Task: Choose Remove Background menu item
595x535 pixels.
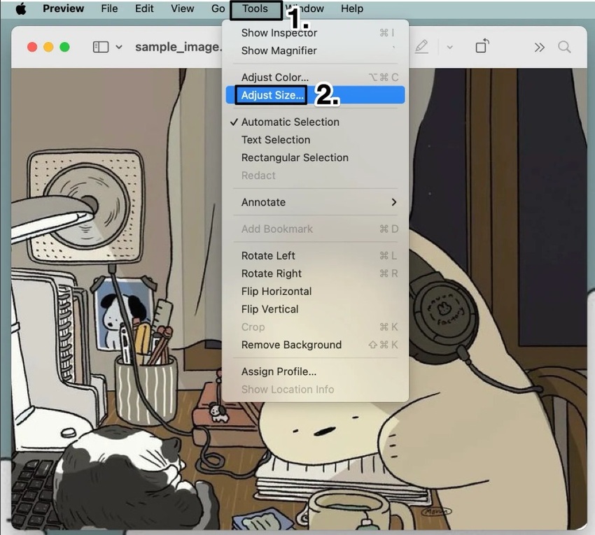Action: pyautogui.click(x=315, y=345)
